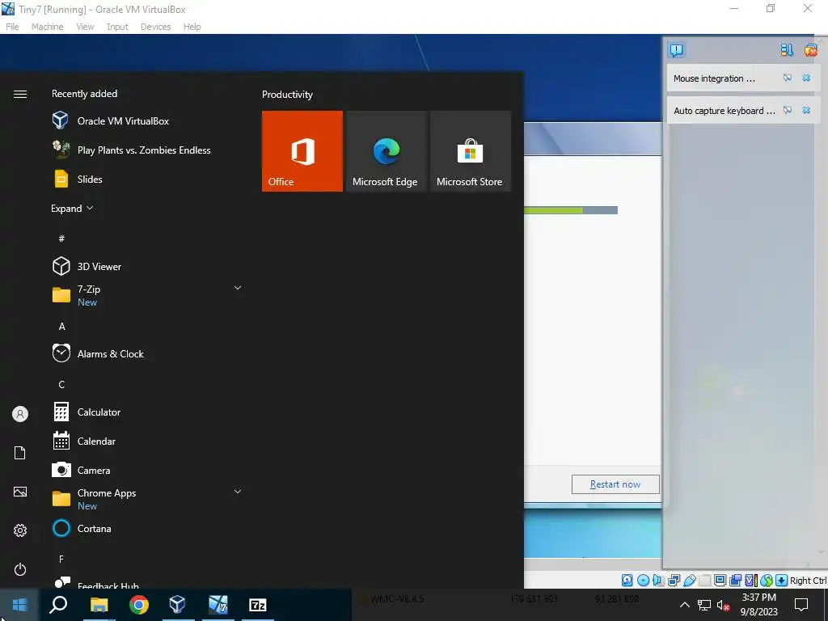828x621 pixels.
Task: Open the Office tile in Start menu
Action: [302, 151]
